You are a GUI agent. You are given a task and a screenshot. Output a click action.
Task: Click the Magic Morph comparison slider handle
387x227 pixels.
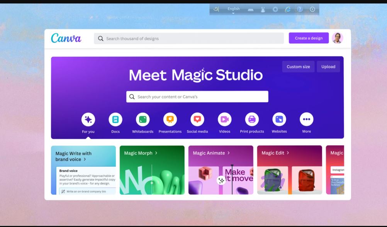[x=152, y=183]
